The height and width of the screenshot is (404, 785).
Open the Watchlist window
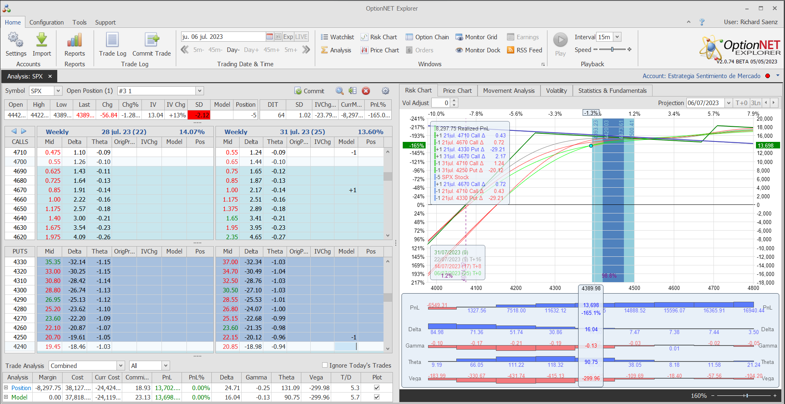pos(337,37)
